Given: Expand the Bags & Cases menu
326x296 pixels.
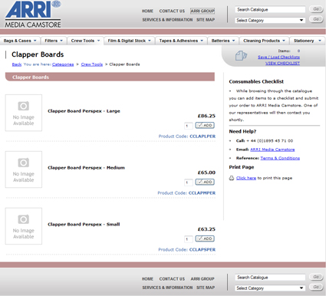Looking at the screenshot, I should click(x=20, y=41).
